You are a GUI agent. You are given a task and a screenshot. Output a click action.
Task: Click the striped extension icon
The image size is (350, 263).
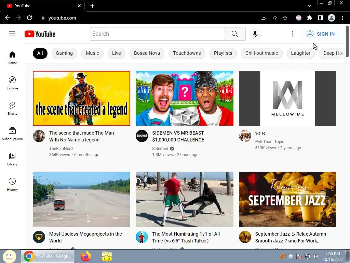click(x=299, y=18)
